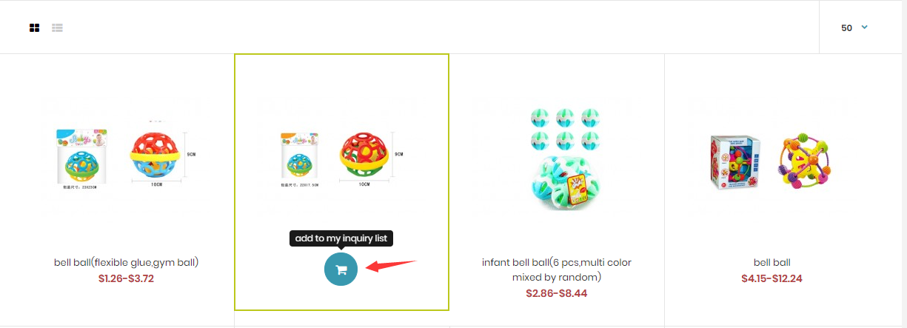Viewport: 907px width, 328px height.
Task: Switch to list view layout
Action: click(57, 28)
